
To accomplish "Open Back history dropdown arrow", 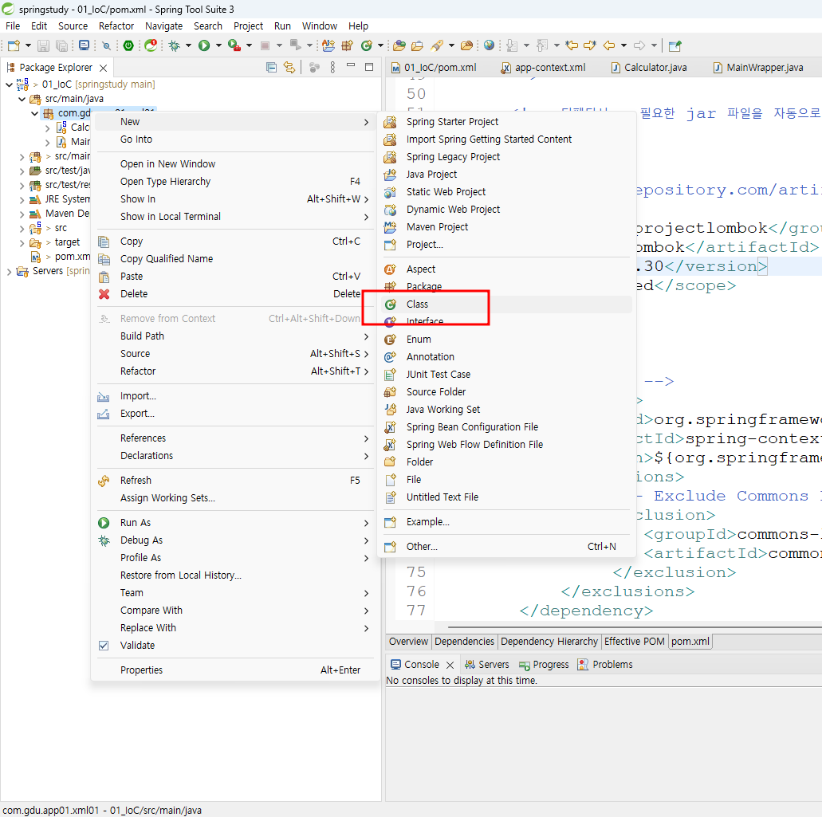I will click(x=623, y=45).
